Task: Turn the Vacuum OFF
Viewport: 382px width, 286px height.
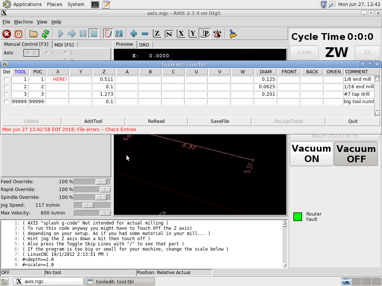Action: tap(356, 154)
